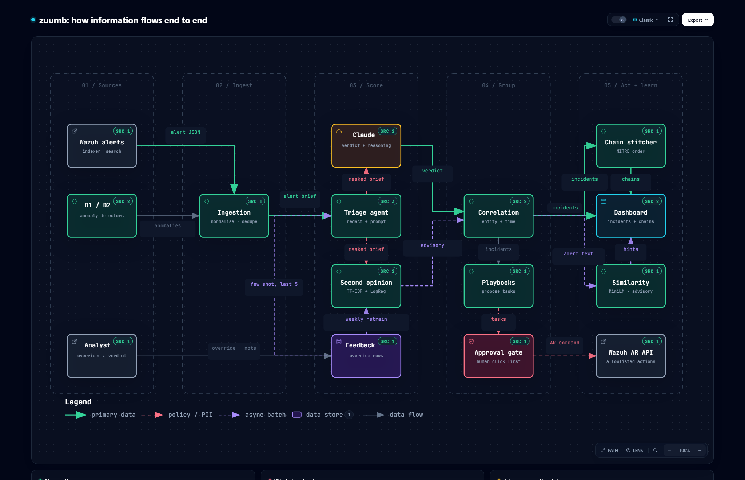Click the data store count badge 1
This screenshot has width=745, height=480.
pos(349,415)
